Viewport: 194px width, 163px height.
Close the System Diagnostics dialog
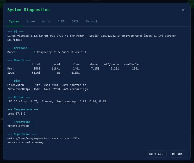pos(183,10)
